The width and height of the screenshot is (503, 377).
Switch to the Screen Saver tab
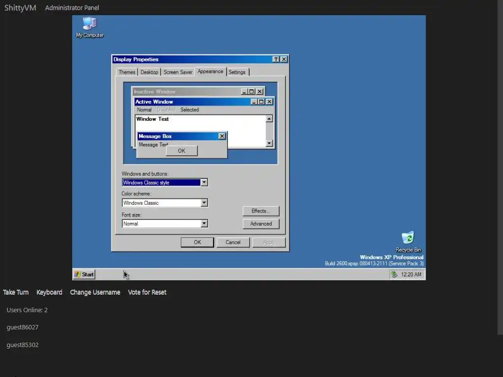click(178, 72)
